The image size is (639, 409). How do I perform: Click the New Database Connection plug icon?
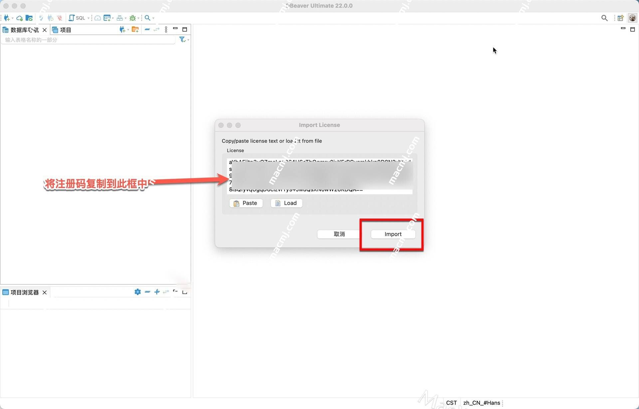tap(7, 18)
